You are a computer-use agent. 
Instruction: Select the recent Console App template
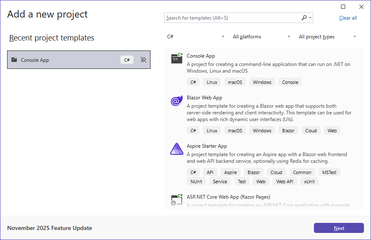click(x=79, y=60)
